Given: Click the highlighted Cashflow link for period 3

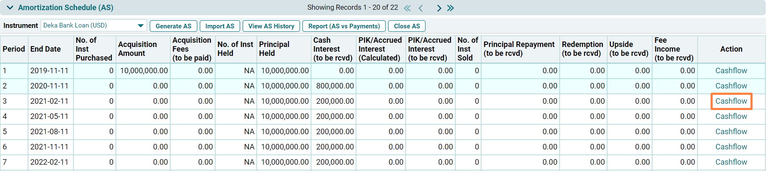Looking at the screenshot, I should pos(731,101).
